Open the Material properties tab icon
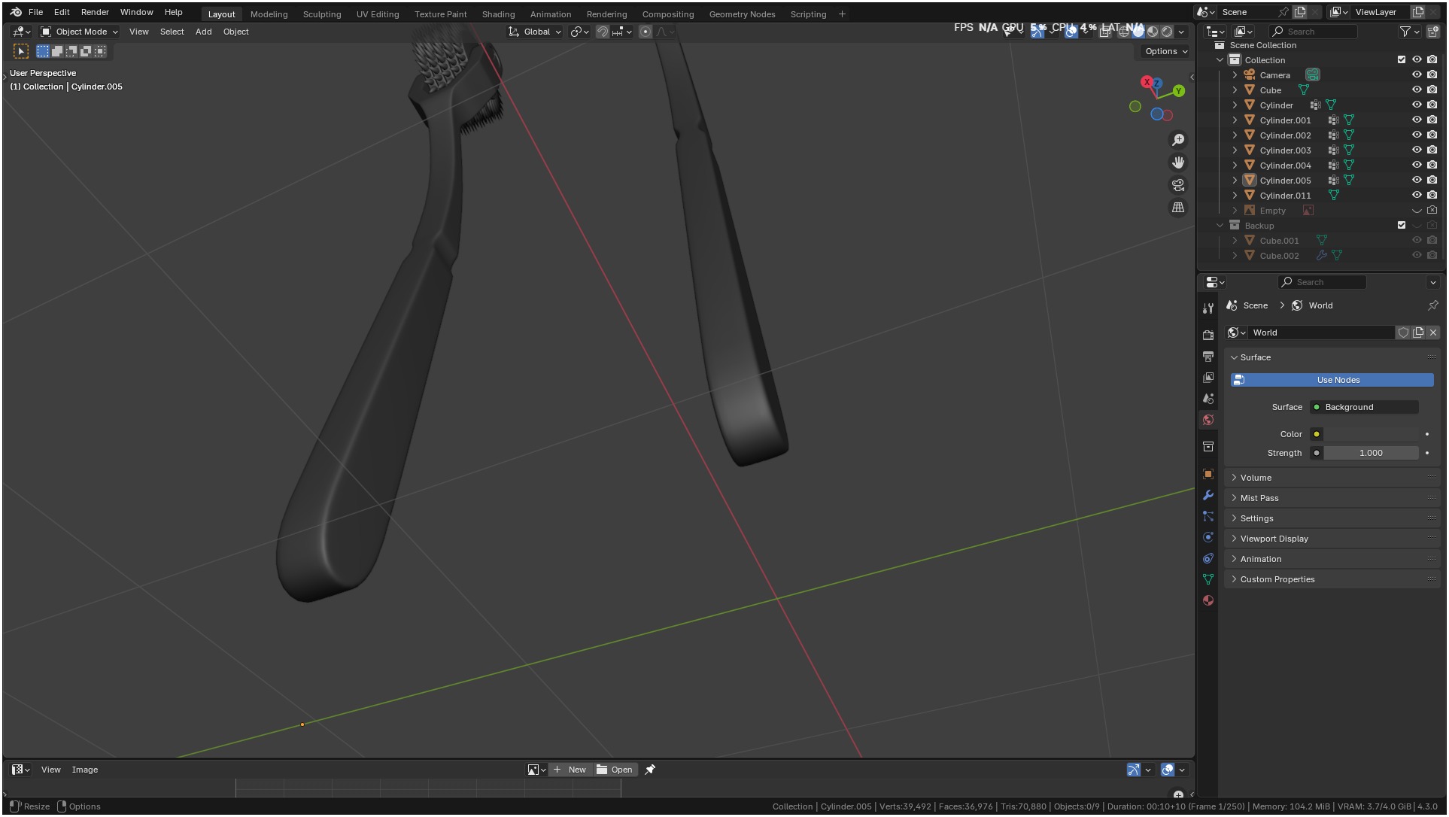This screenshot has width=1449, height=817. 1208,600
